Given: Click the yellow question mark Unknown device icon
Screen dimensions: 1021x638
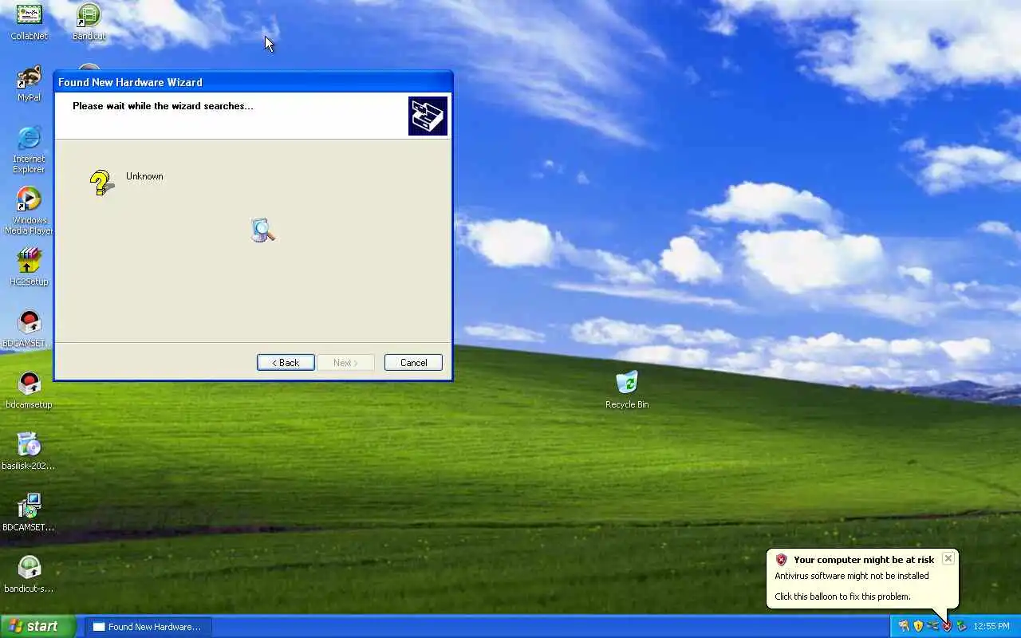Looking at the screenshot, I should [102, 183].
